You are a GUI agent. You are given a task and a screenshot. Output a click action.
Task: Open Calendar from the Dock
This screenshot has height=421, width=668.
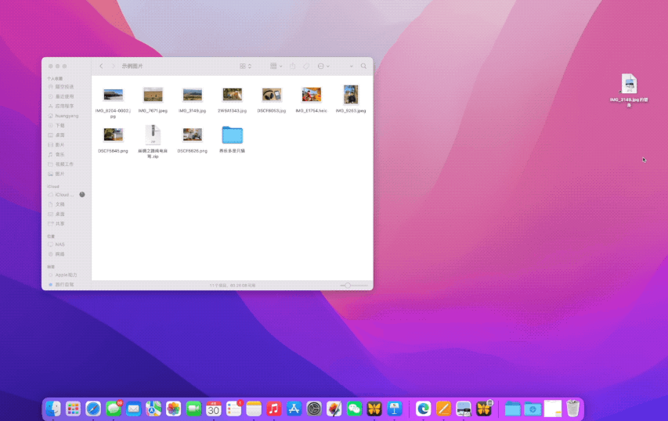tap(214, 408)
